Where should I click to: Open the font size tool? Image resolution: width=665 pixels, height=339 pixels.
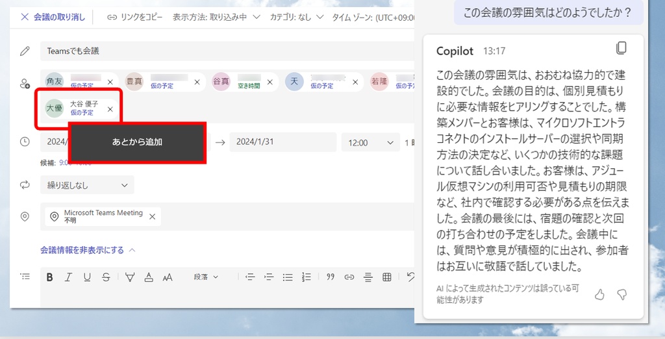tap(168, 277)
